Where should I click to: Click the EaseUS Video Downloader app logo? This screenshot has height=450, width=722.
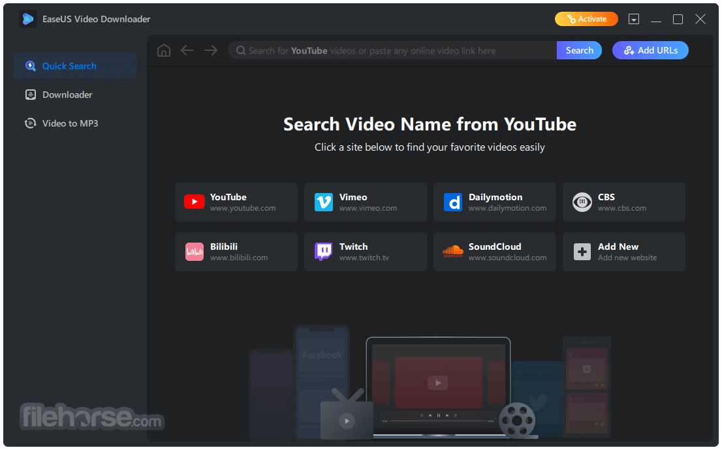(28, 19)
